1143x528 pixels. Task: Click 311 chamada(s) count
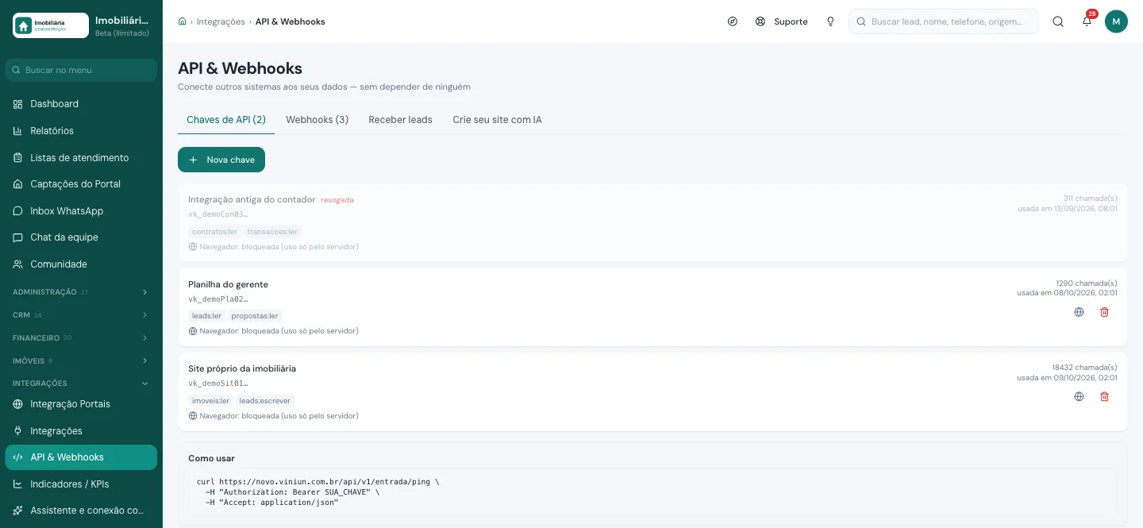(1091, 198)
